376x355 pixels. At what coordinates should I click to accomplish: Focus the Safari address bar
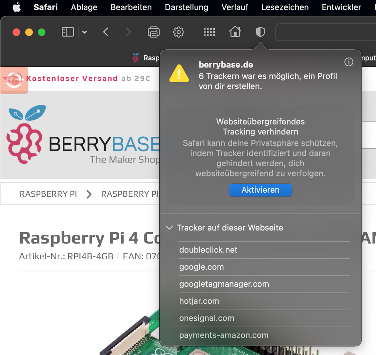(326, 32)
